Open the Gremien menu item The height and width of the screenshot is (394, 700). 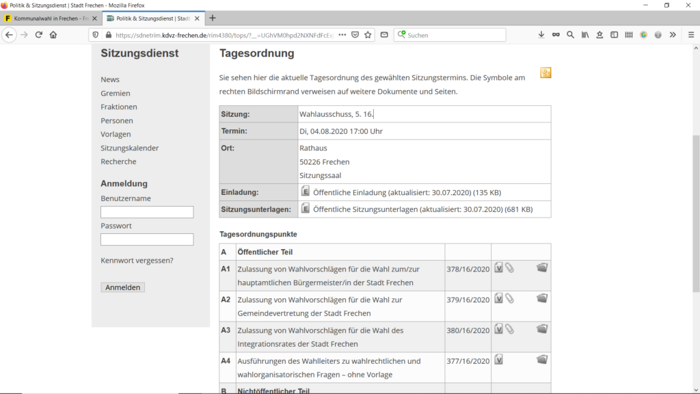[x=115, y=93]
